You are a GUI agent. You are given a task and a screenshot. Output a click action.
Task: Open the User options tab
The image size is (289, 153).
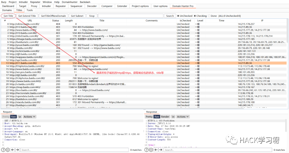coord(161,6)
